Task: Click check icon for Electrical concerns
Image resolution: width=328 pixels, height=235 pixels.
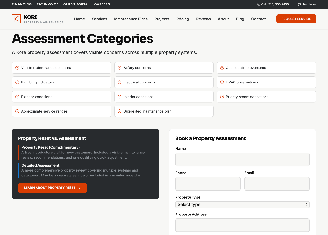Action: click(119, 82)
